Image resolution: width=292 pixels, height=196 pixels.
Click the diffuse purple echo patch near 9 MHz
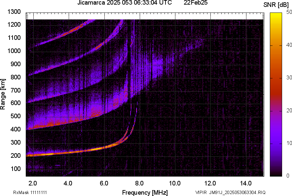click(x=157, y=66)
